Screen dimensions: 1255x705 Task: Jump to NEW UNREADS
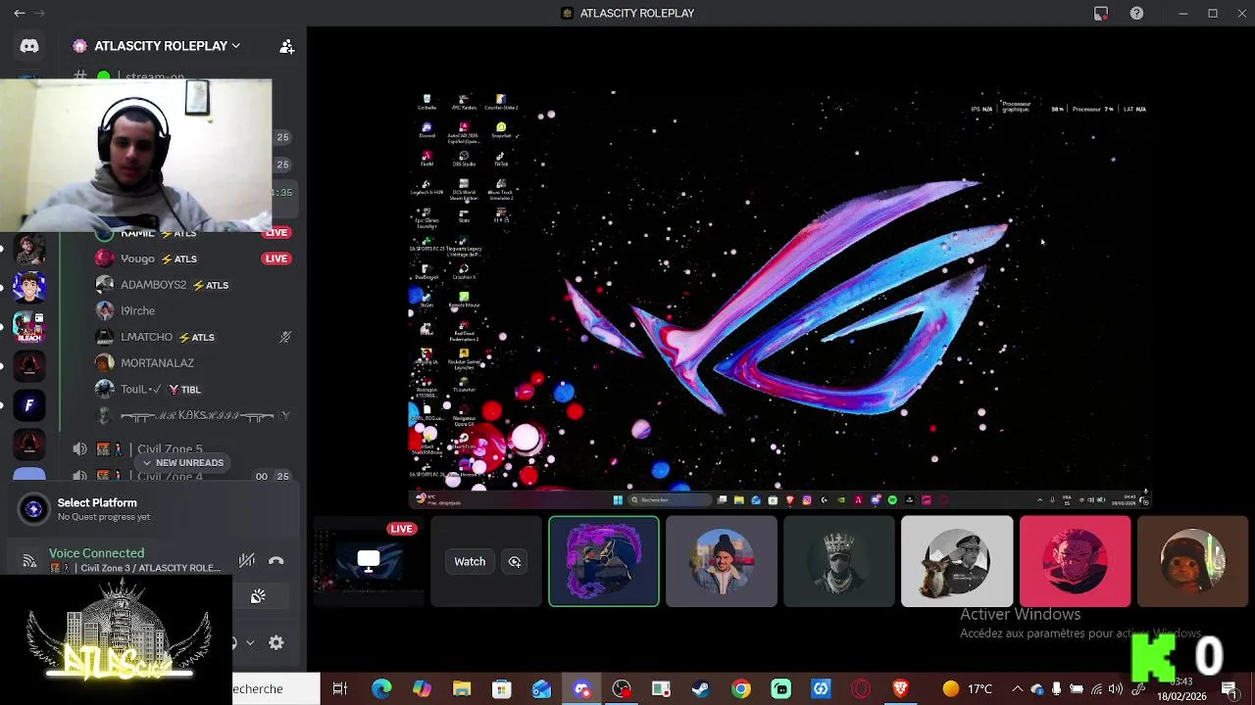coord(182,462)
